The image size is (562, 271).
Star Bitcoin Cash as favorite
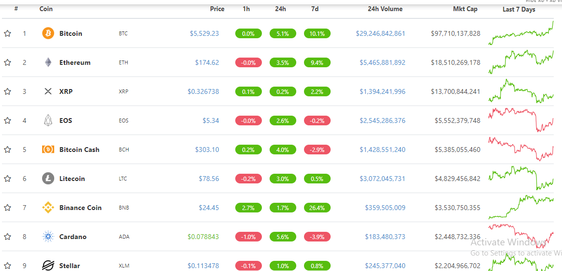pyautogui.click(x=7, y=150)
